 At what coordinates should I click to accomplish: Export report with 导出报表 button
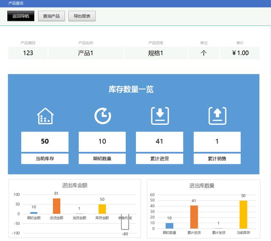tap(82, 16)
